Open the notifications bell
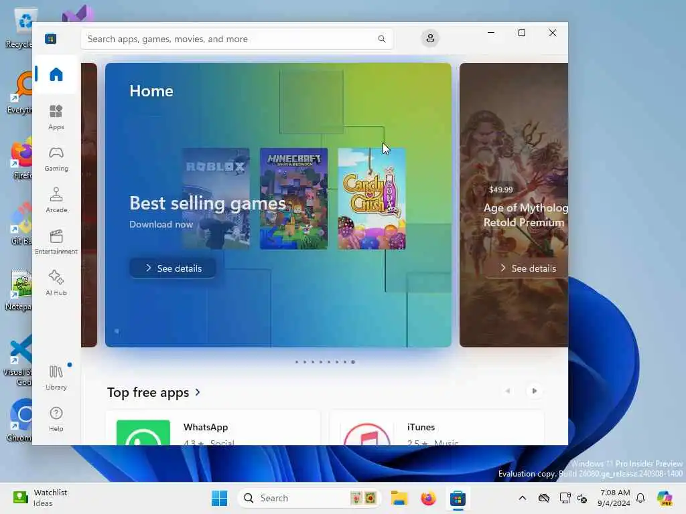 pyautogui.click(x=640, y=498)
